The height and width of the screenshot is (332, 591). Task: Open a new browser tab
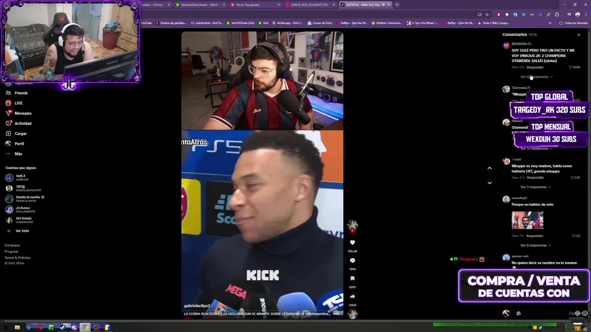coord(397,5)
